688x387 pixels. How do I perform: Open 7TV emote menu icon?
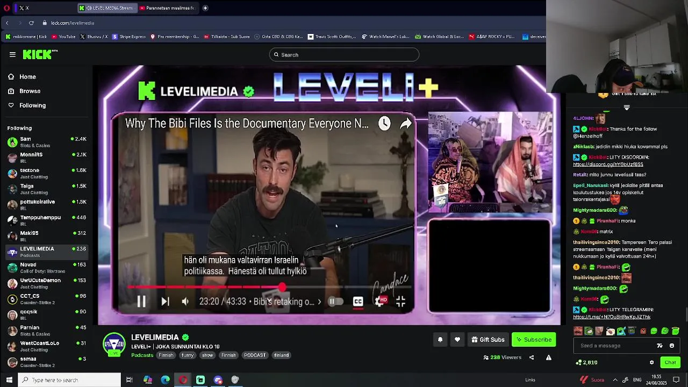(x=660, y=346)
